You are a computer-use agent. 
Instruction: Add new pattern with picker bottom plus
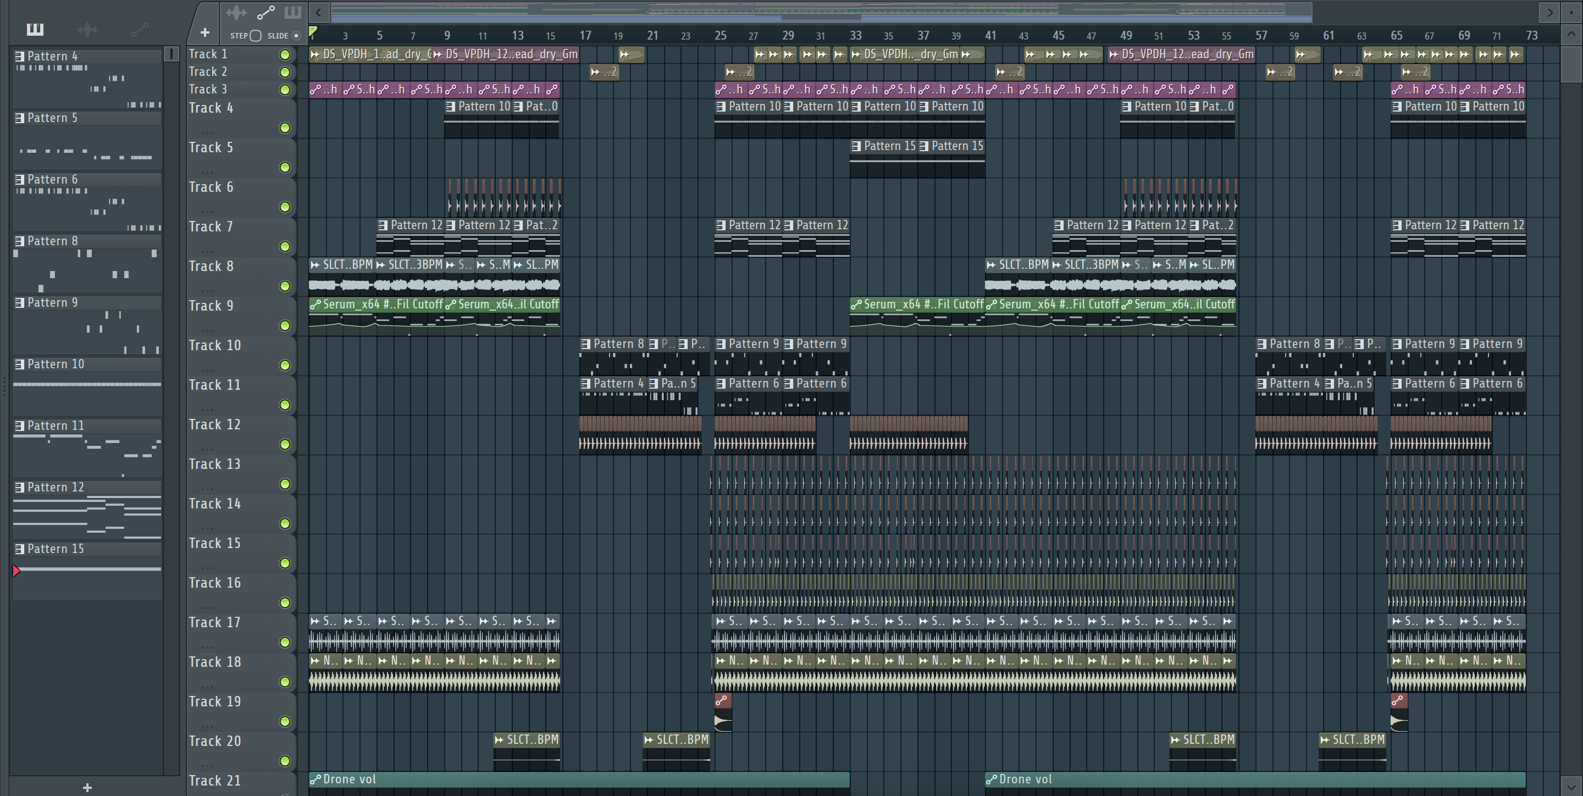tap(87, 787)
